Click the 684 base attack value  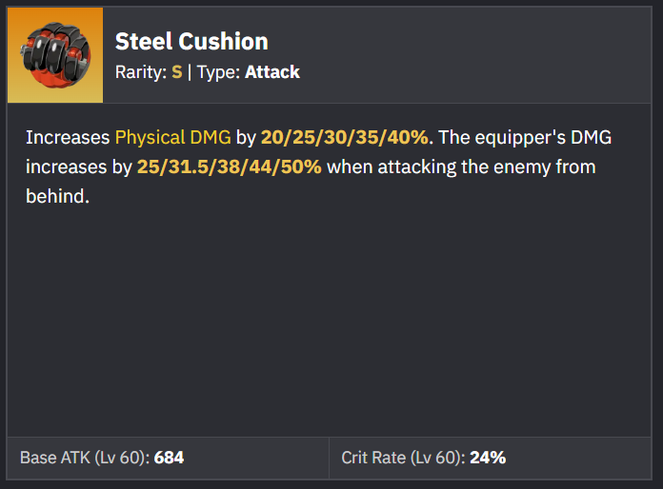coord(169,458)
